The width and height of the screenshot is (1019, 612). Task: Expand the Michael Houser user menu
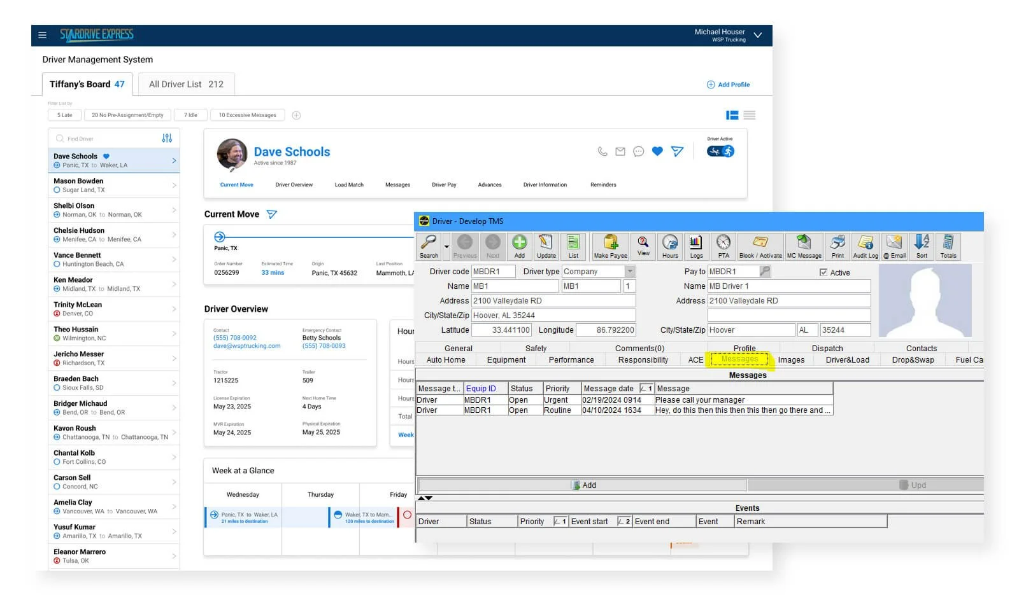(x=758, y=35)
